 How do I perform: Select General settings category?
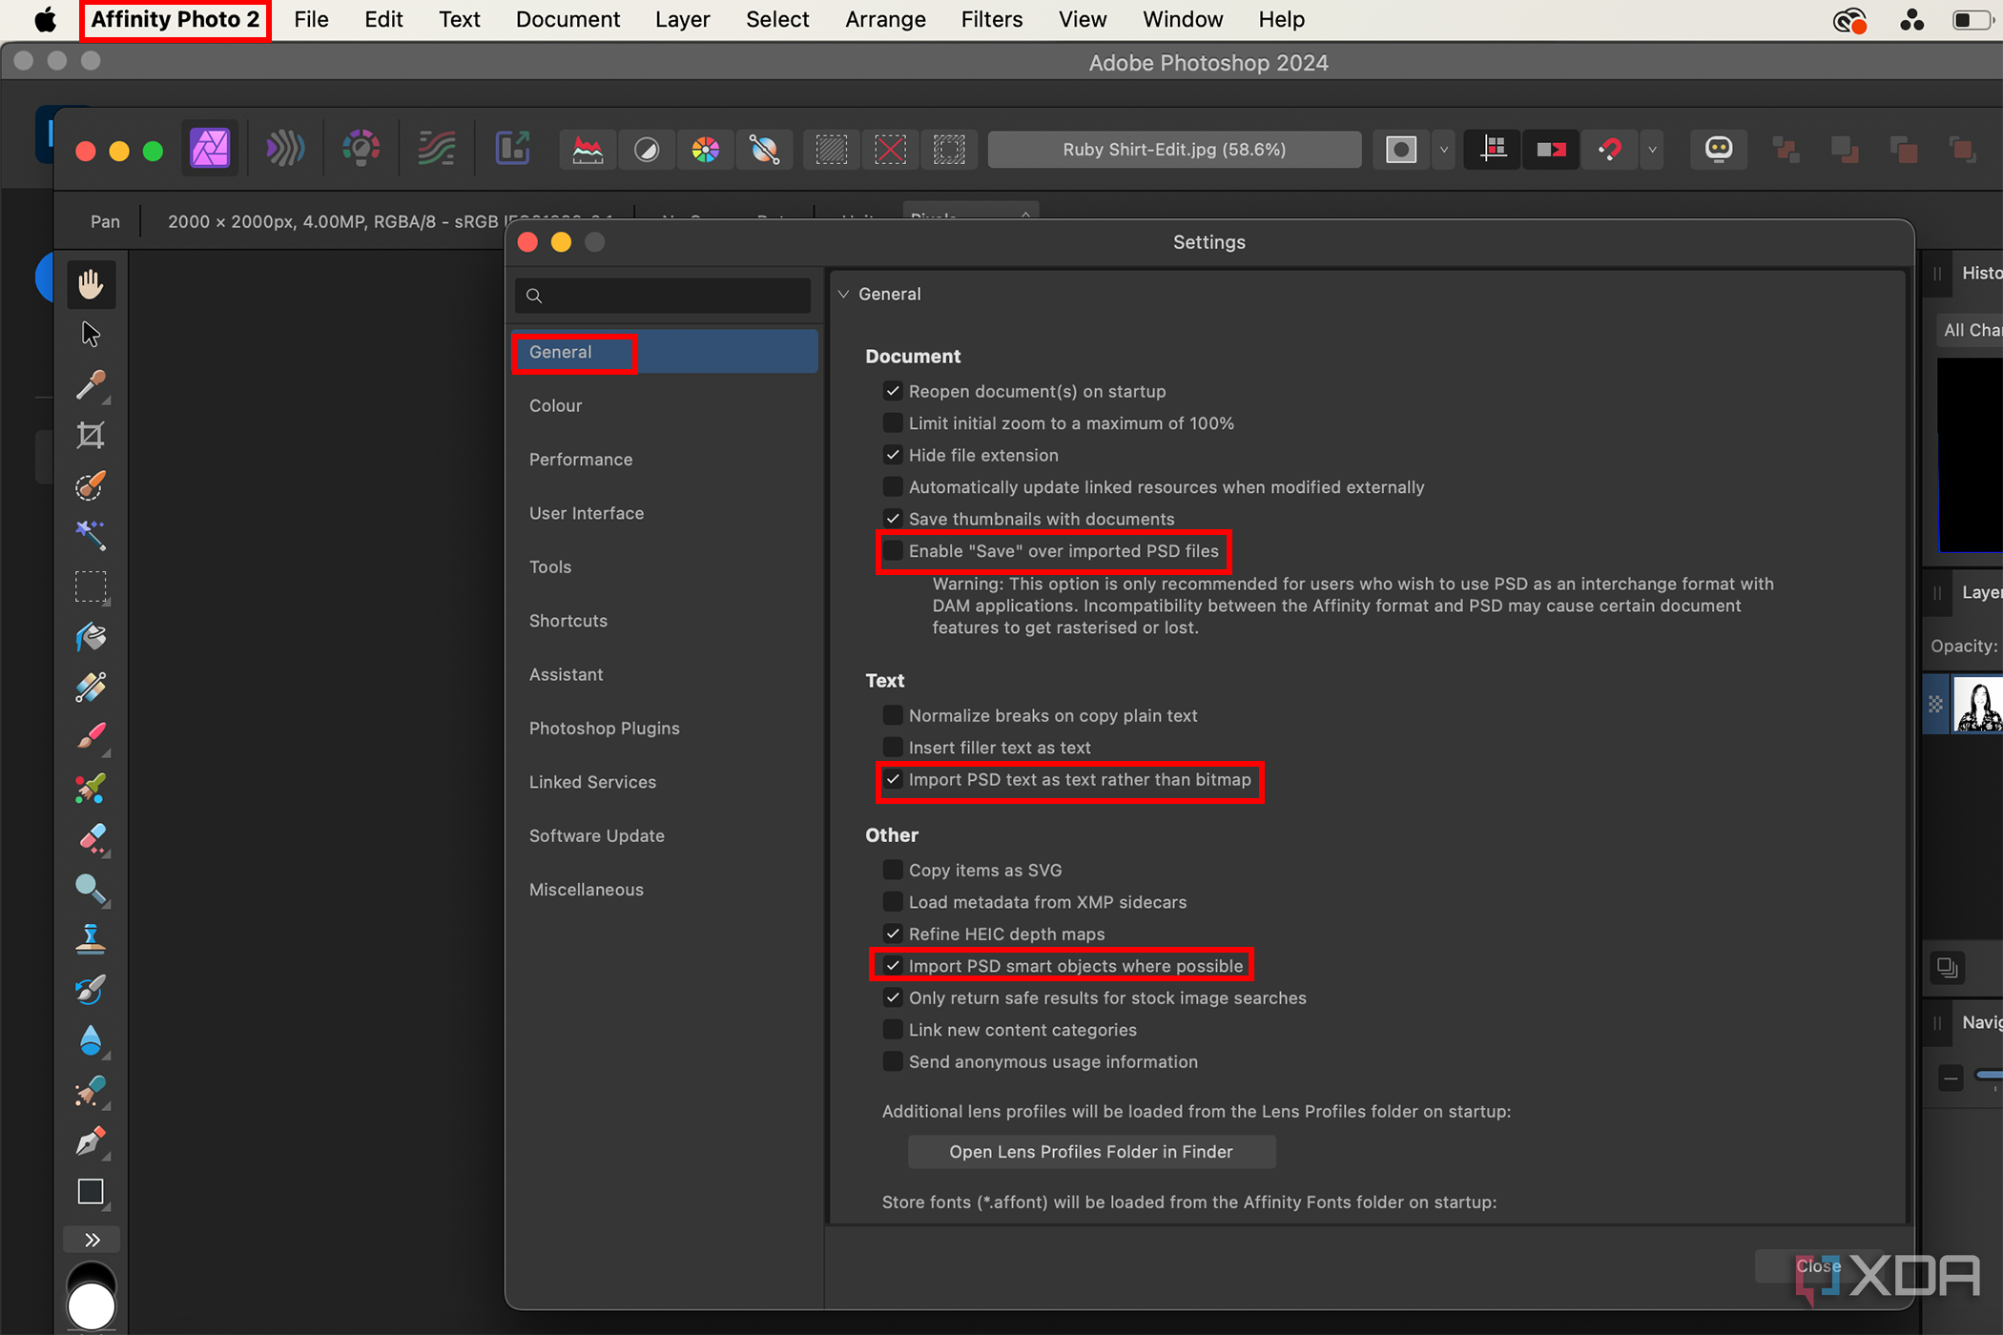coord(665,352)
